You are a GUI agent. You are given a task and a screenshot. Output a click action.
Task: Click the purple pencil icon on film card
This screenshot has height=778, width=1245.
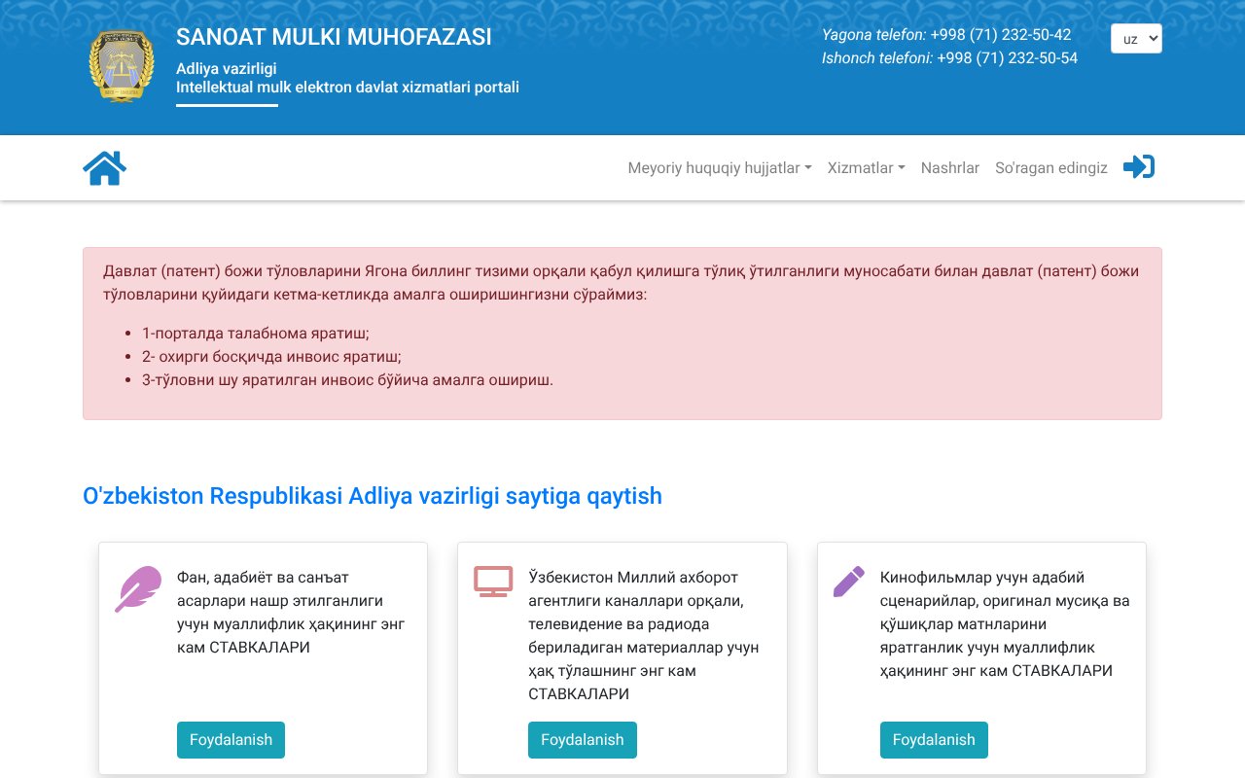click(848, 580)
